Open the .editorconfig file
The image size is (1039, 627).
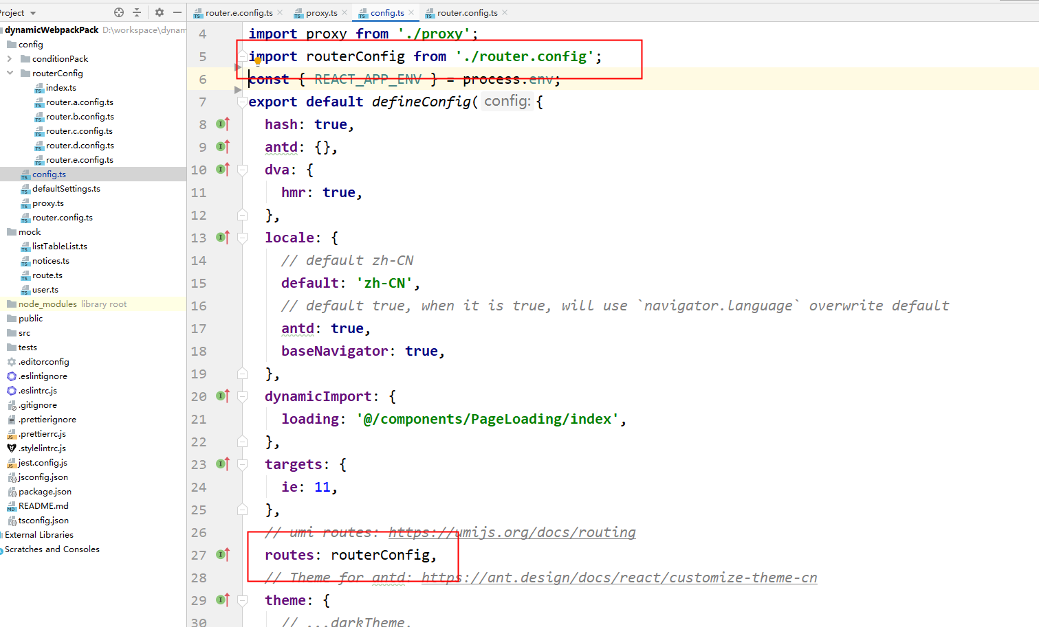44,362
